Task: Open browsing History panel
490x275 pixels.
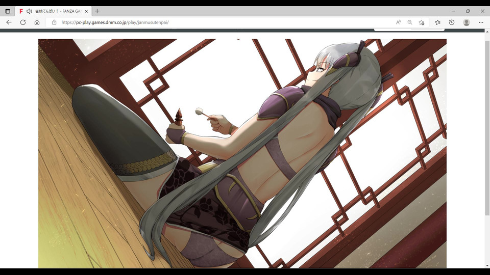Action: 452,22
